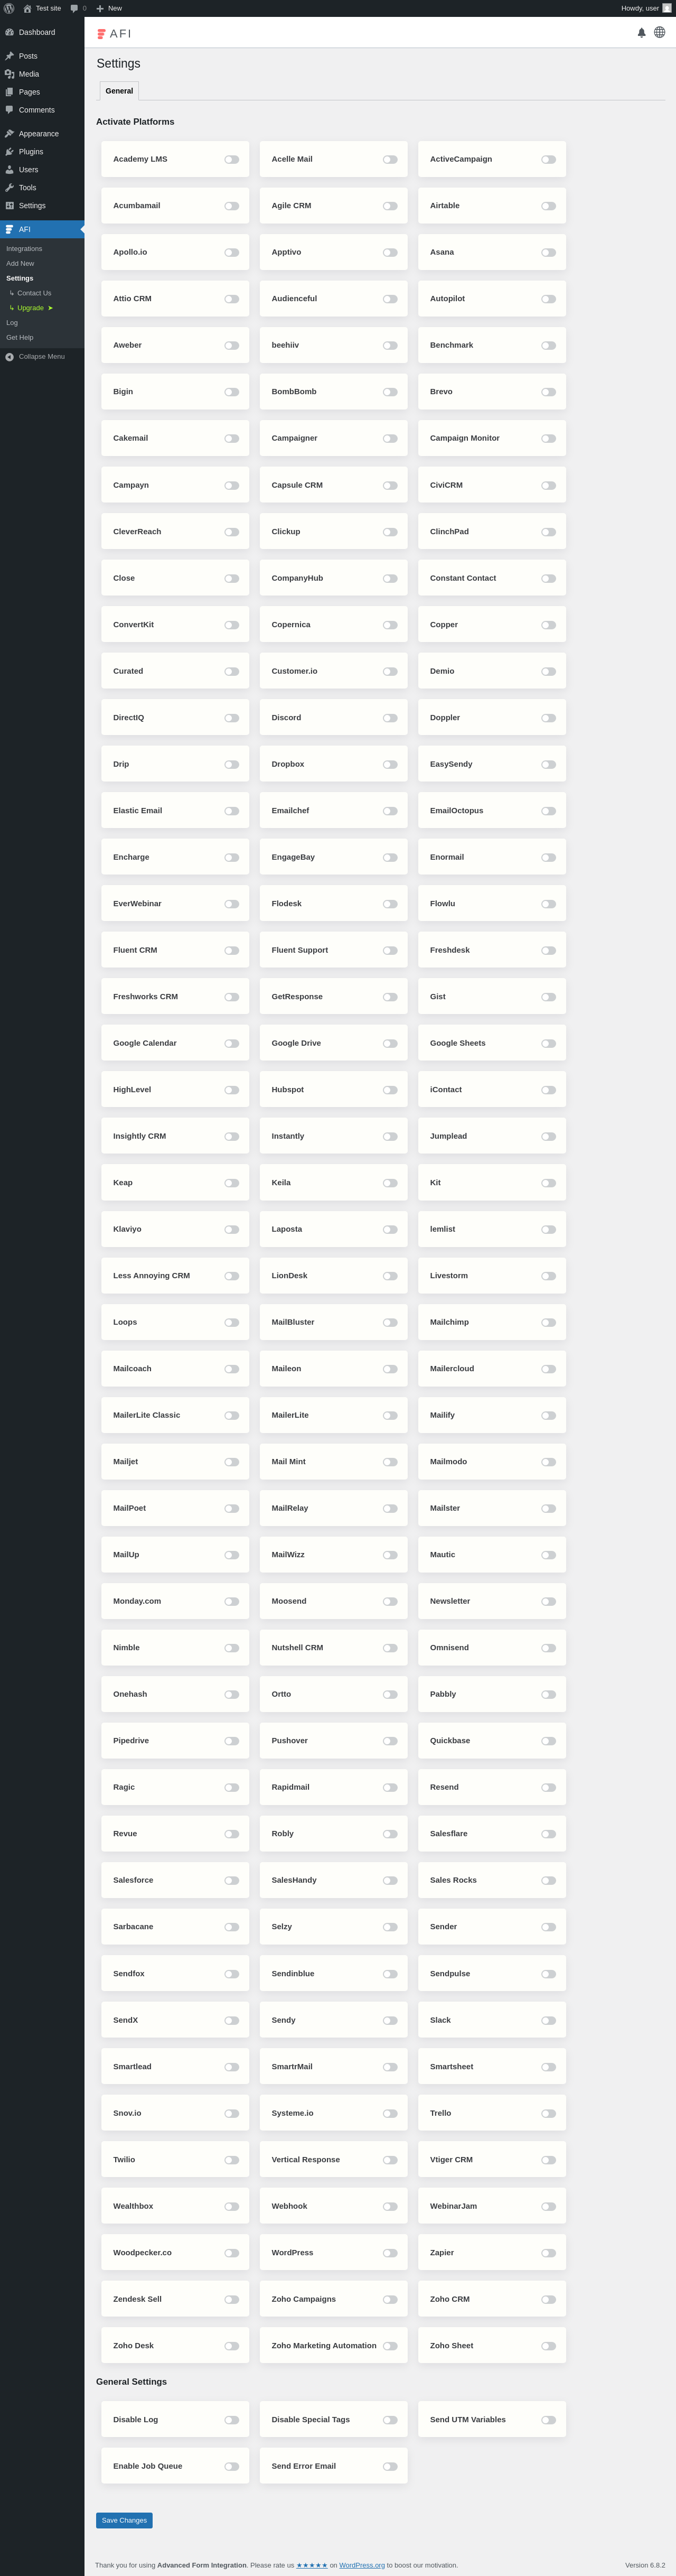Open the notifications bell icon
Screen dimensions: 676x2576
pos(642,33)
